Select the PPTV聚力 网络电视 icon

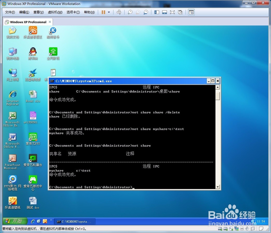click(12, 183)
